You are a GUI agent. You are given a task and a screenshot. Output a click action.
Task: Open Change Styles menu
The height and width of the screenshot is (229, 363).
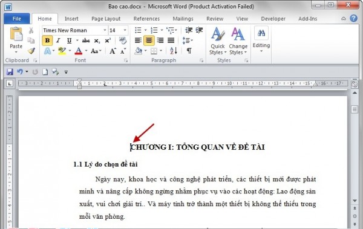[x=238, y=41]
